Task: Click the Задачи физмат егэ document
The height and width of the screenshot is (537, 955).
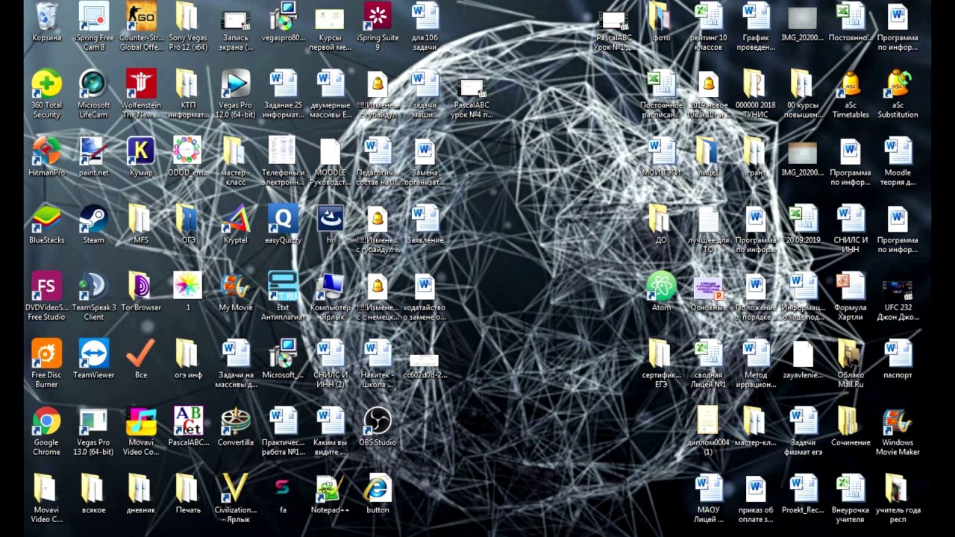Action: point(803,431)
